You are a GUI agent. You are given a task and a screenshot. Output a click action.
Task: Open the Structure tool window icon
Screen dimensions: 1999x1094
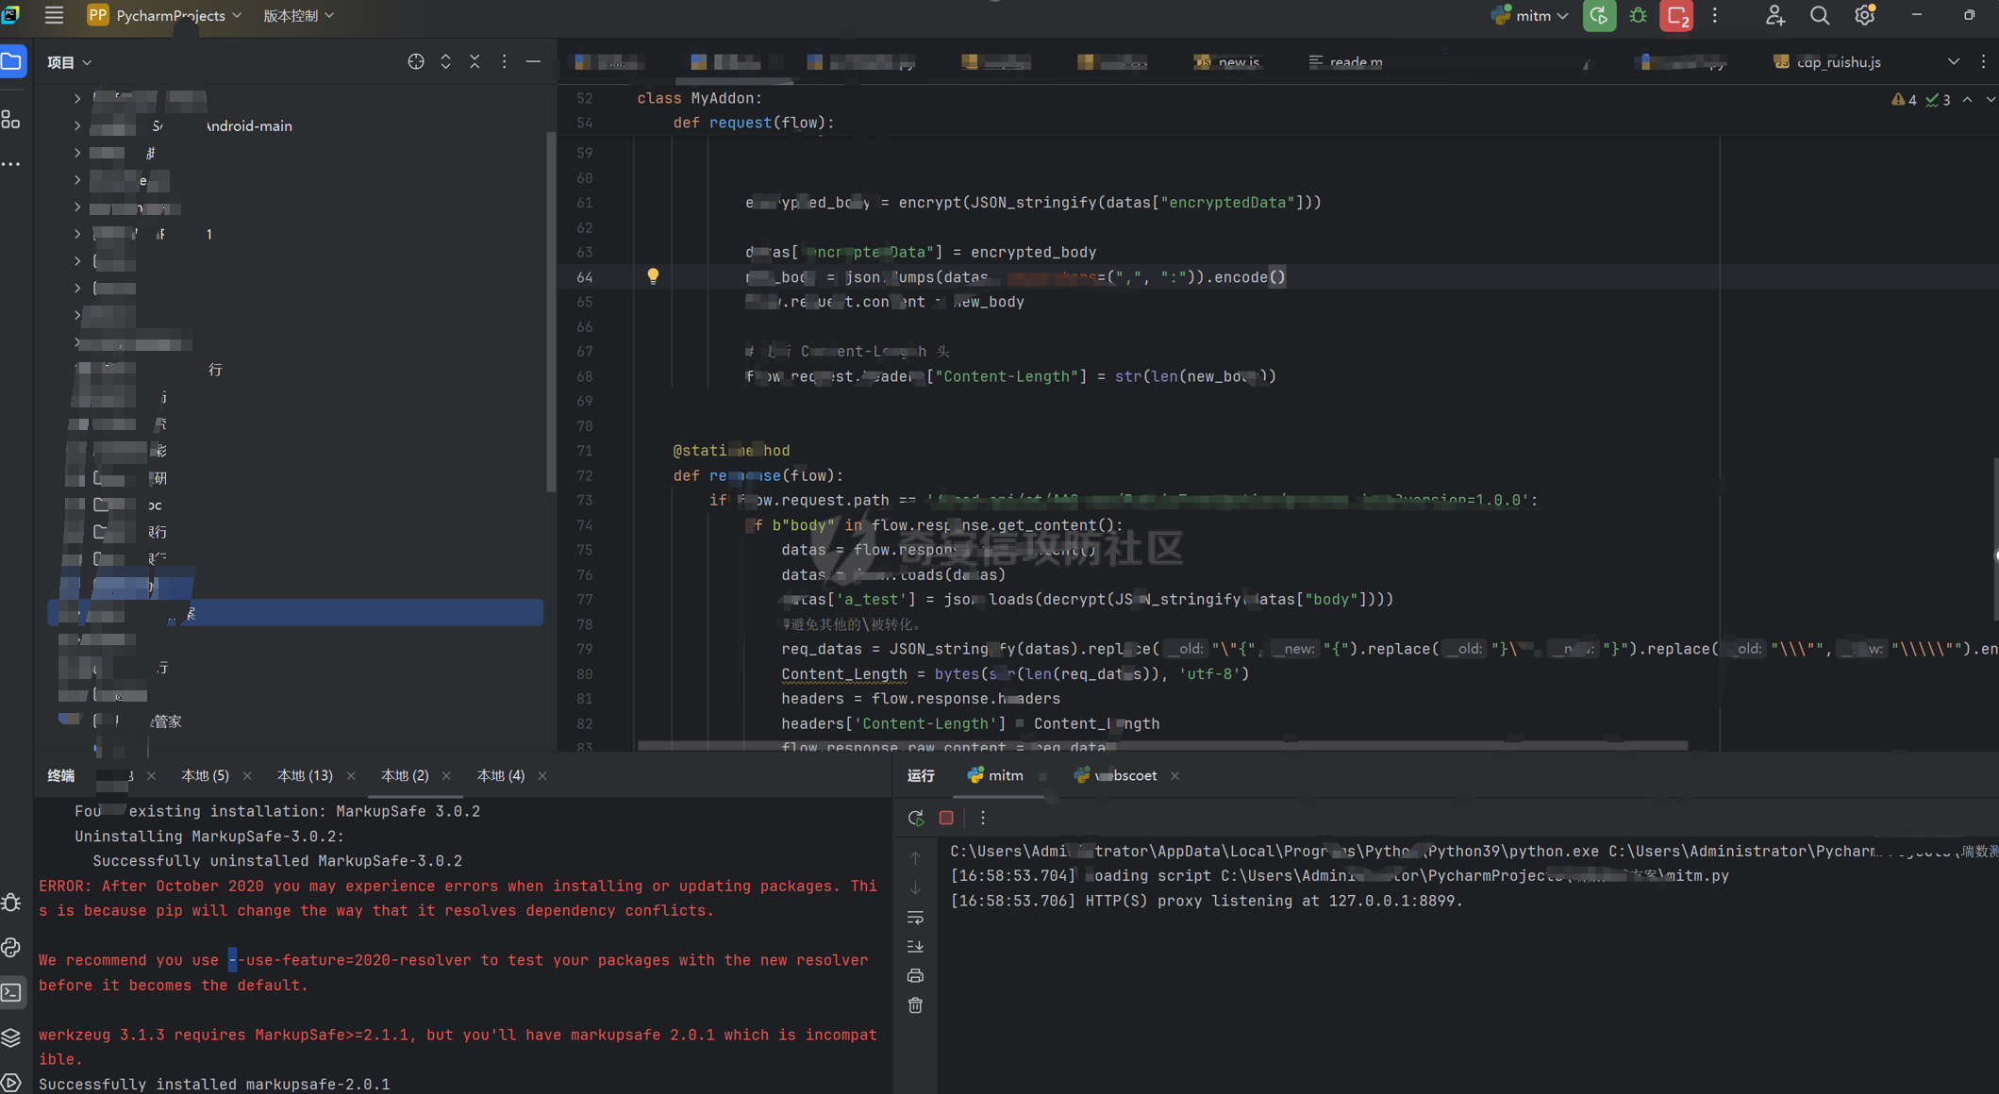pos(11,119)
